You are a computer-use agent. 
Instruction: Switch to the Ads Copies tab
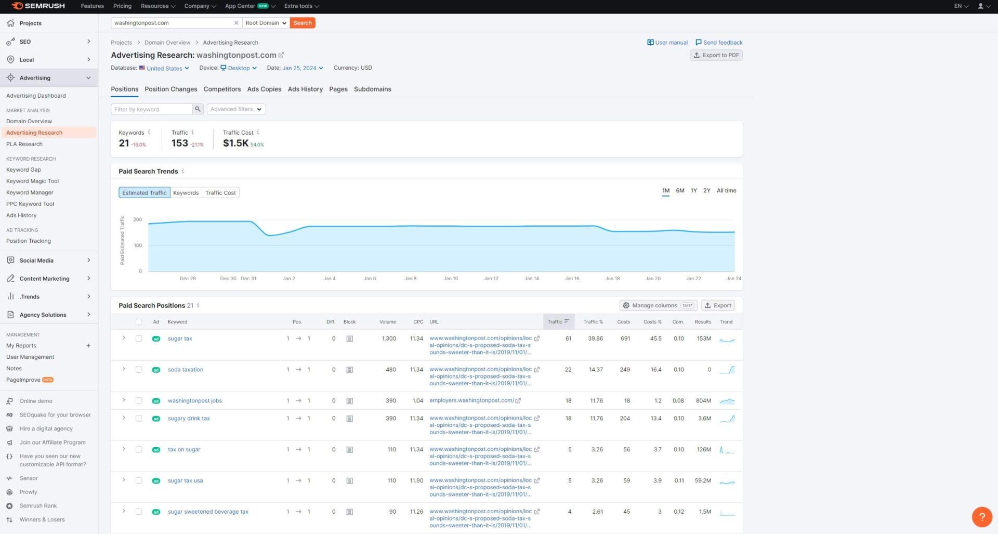[x=264, y=89]
